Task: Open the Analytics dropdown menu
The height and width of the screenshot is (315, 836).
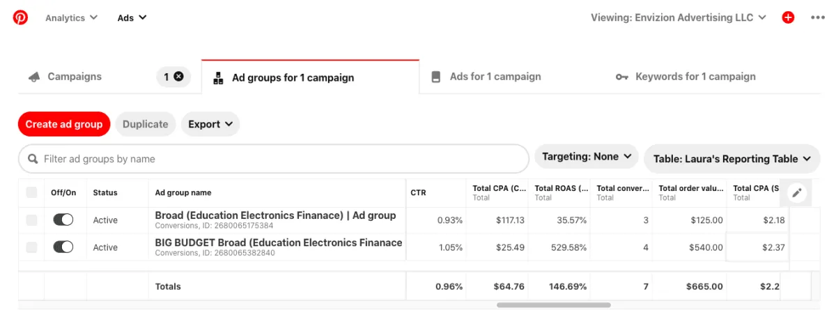Action: pos(71,17)
